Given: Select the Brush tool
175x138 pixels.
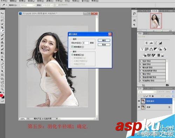Looking at the screenshot, I should [x=2, y=39].
